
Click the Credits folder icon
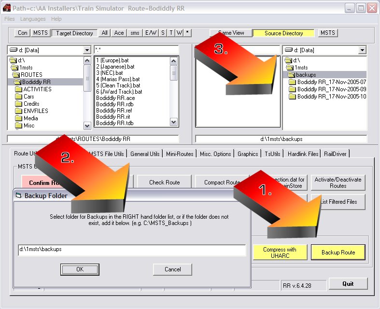19,104
